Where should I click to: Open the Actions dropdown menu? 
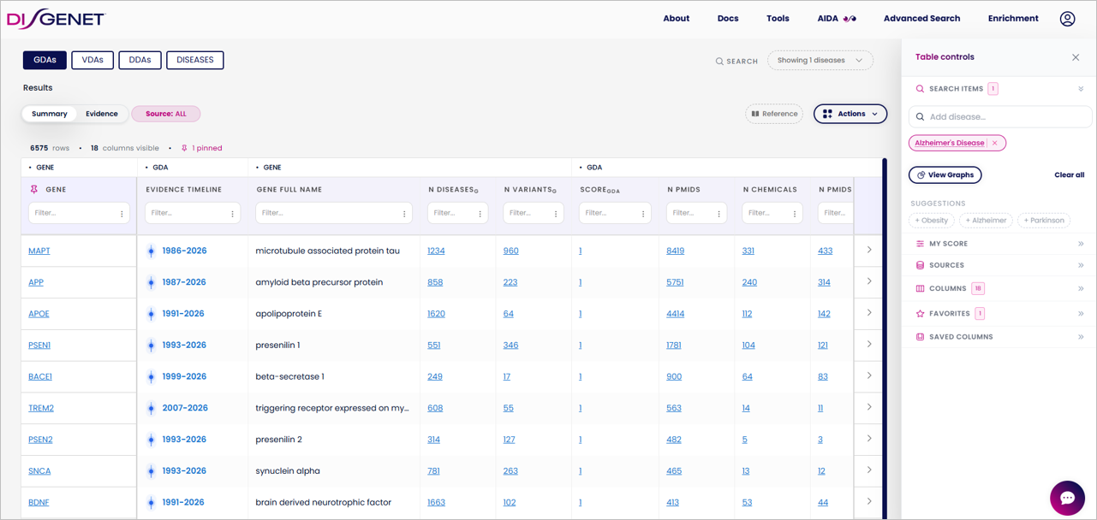click(x=850, y=114)
